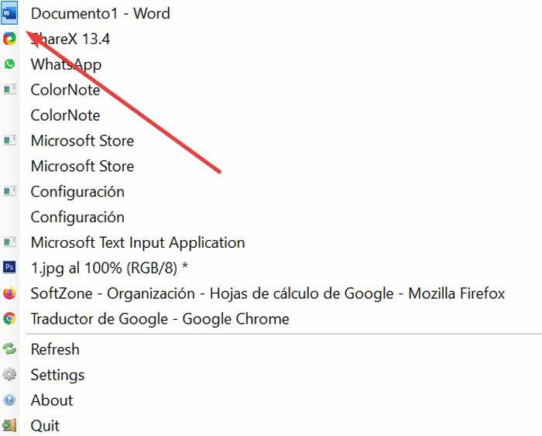
Task: Select Traductor de Google - Google Chrome
Action: pyautogui.click(x=160, y=319)
